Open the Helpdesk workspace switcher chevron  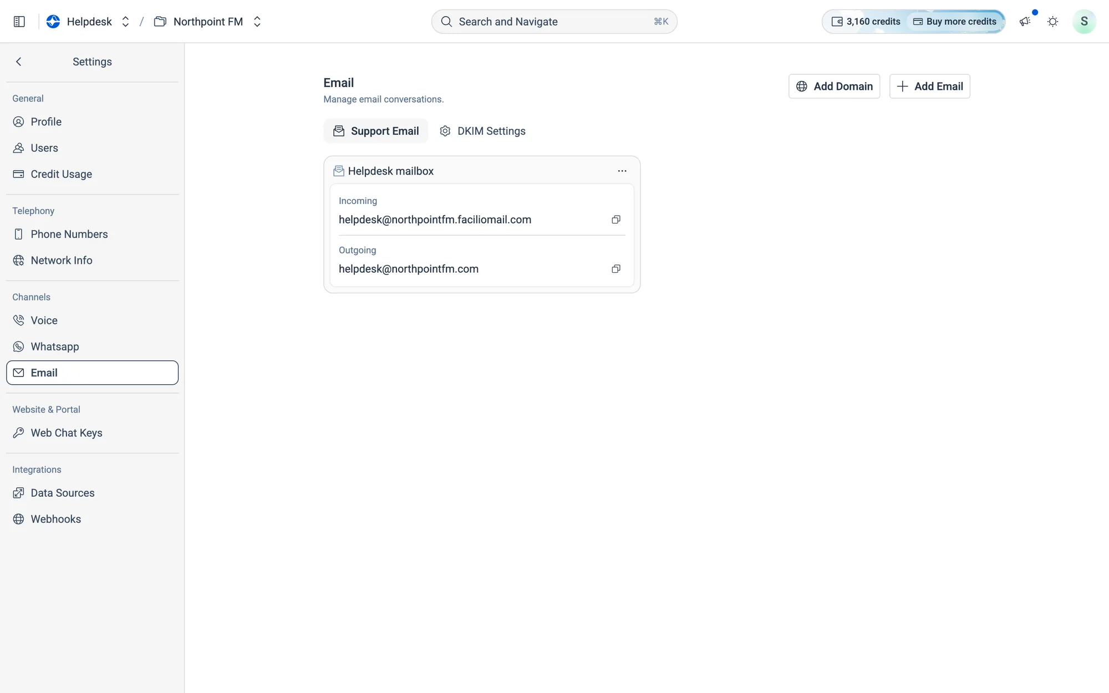point(126,22)
